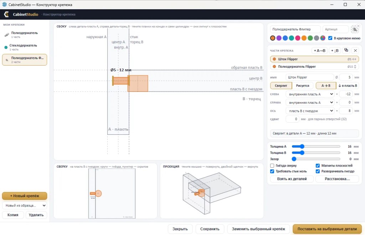Image resolution: width=365 pixels, height=235 pixels.
Task: Select the 'Шток Flipper' part row
Action: click(x=314, y=59)
